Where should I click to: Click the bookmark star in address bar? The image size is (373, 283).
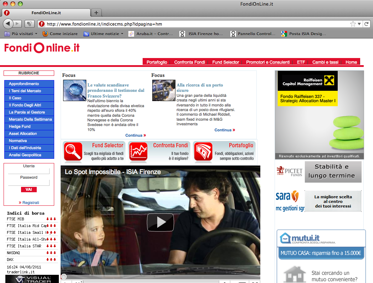tap(353, 24)
